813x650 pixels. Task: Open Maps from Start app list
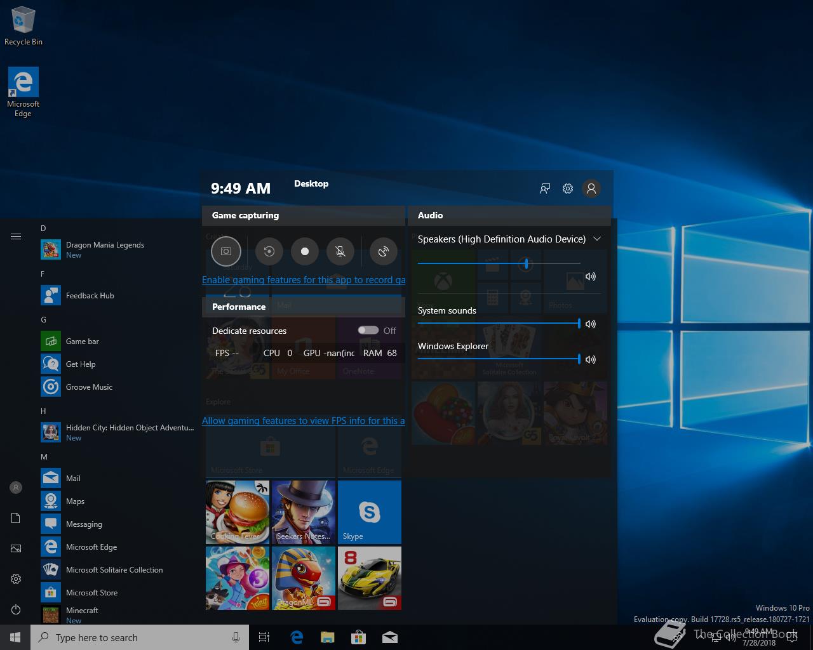118,501
